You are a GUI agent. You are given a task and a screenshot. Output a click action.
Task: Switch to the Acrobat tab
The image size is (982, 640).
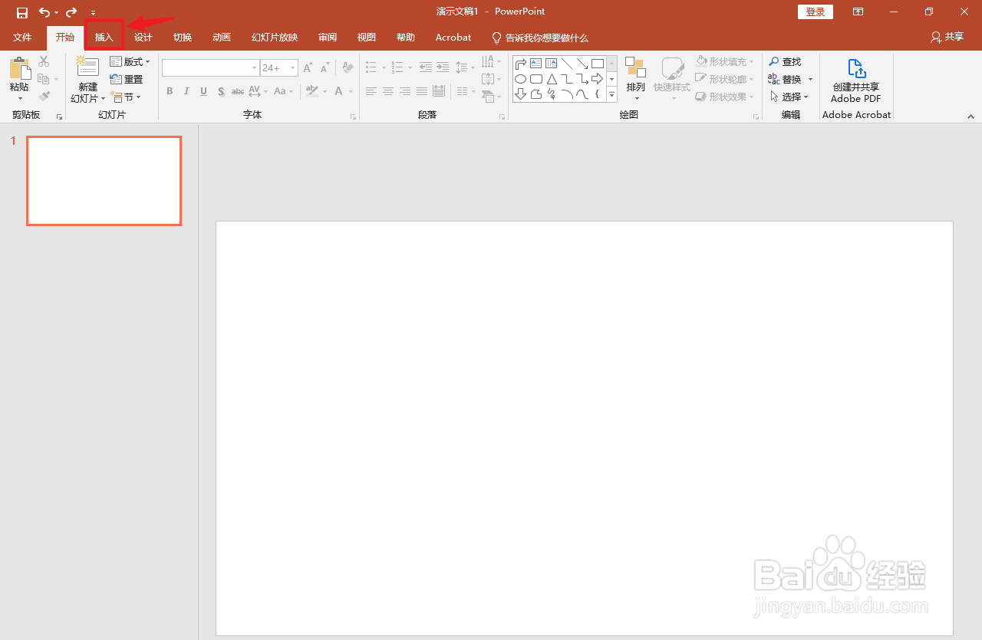453,38
